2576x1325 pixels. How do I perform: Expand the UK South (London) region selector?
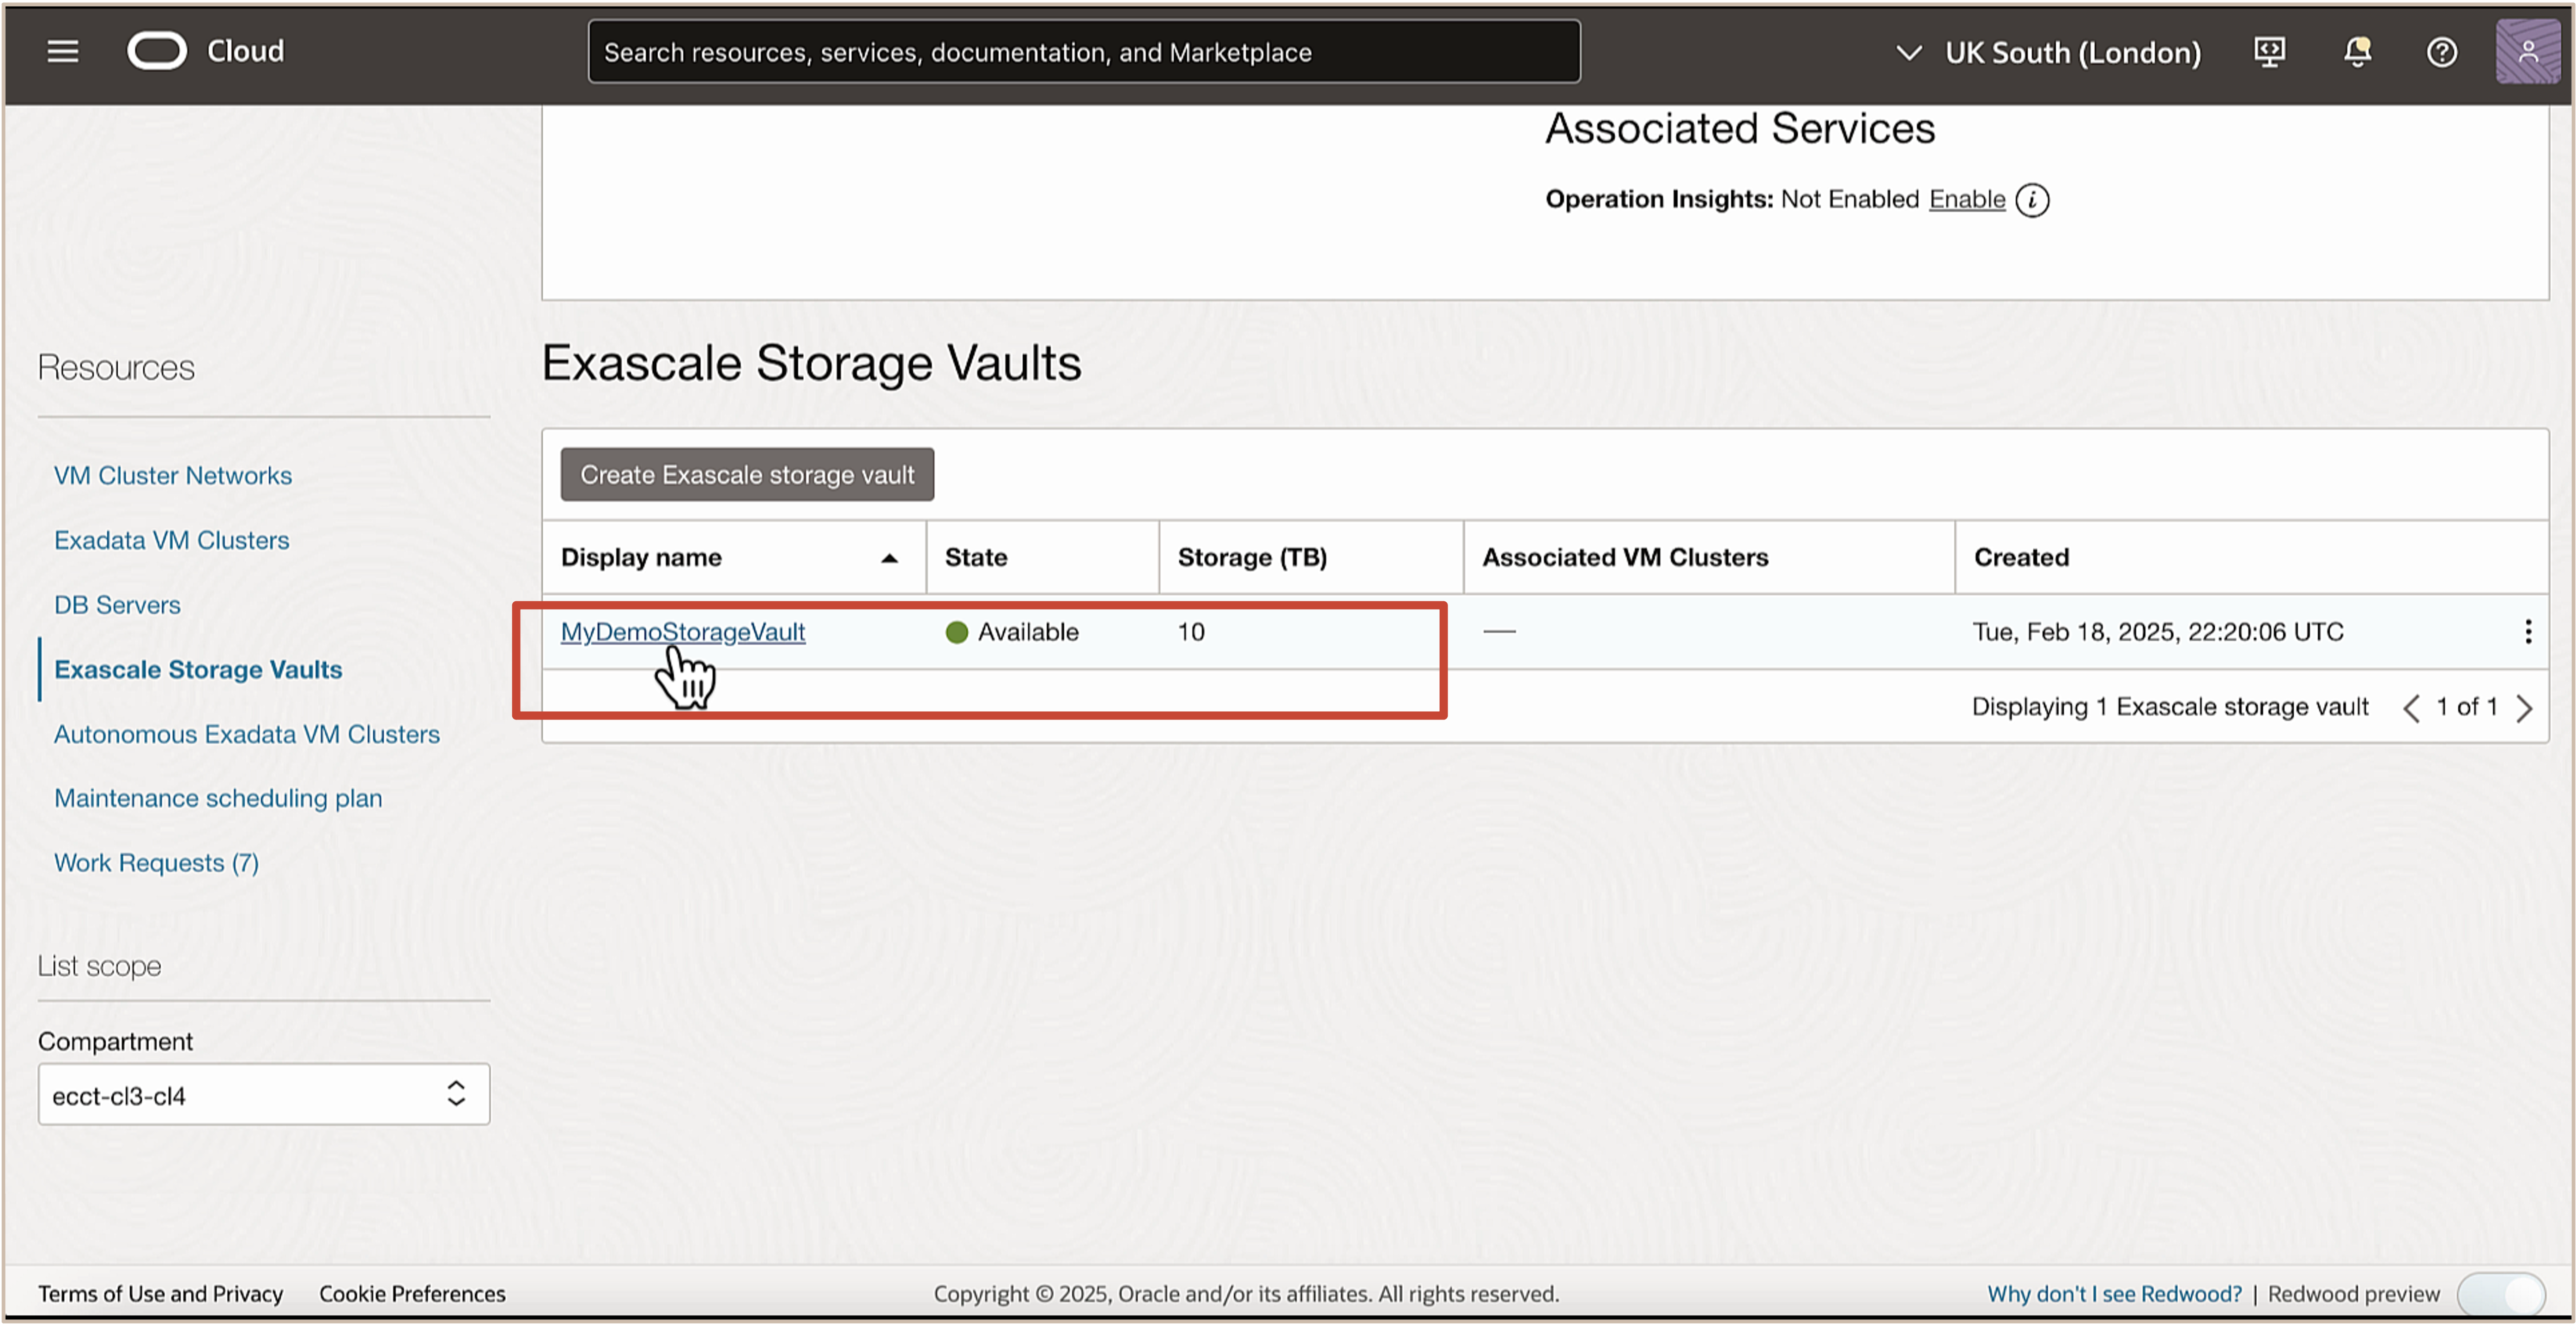(x=2050, y=52)
